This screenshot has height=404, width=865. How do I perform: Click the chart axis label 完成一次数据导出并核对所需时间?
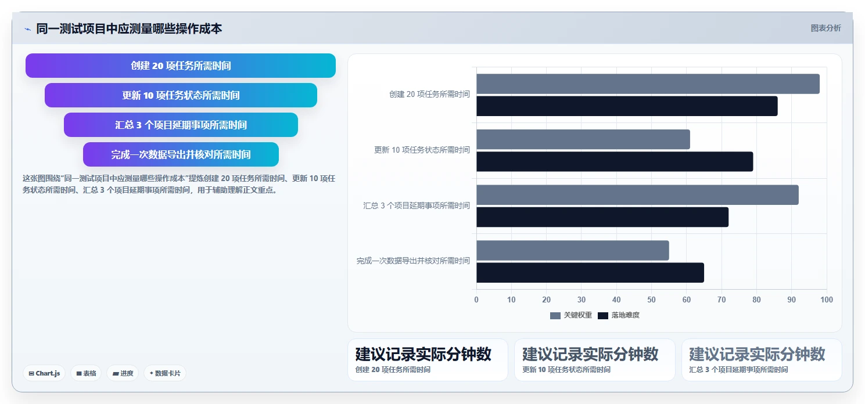413,261
